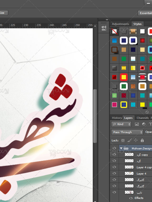The height and width of the screenshot is (202, 152).
Task: Apply the chrome red button style swatch
Action: (143, 77)
